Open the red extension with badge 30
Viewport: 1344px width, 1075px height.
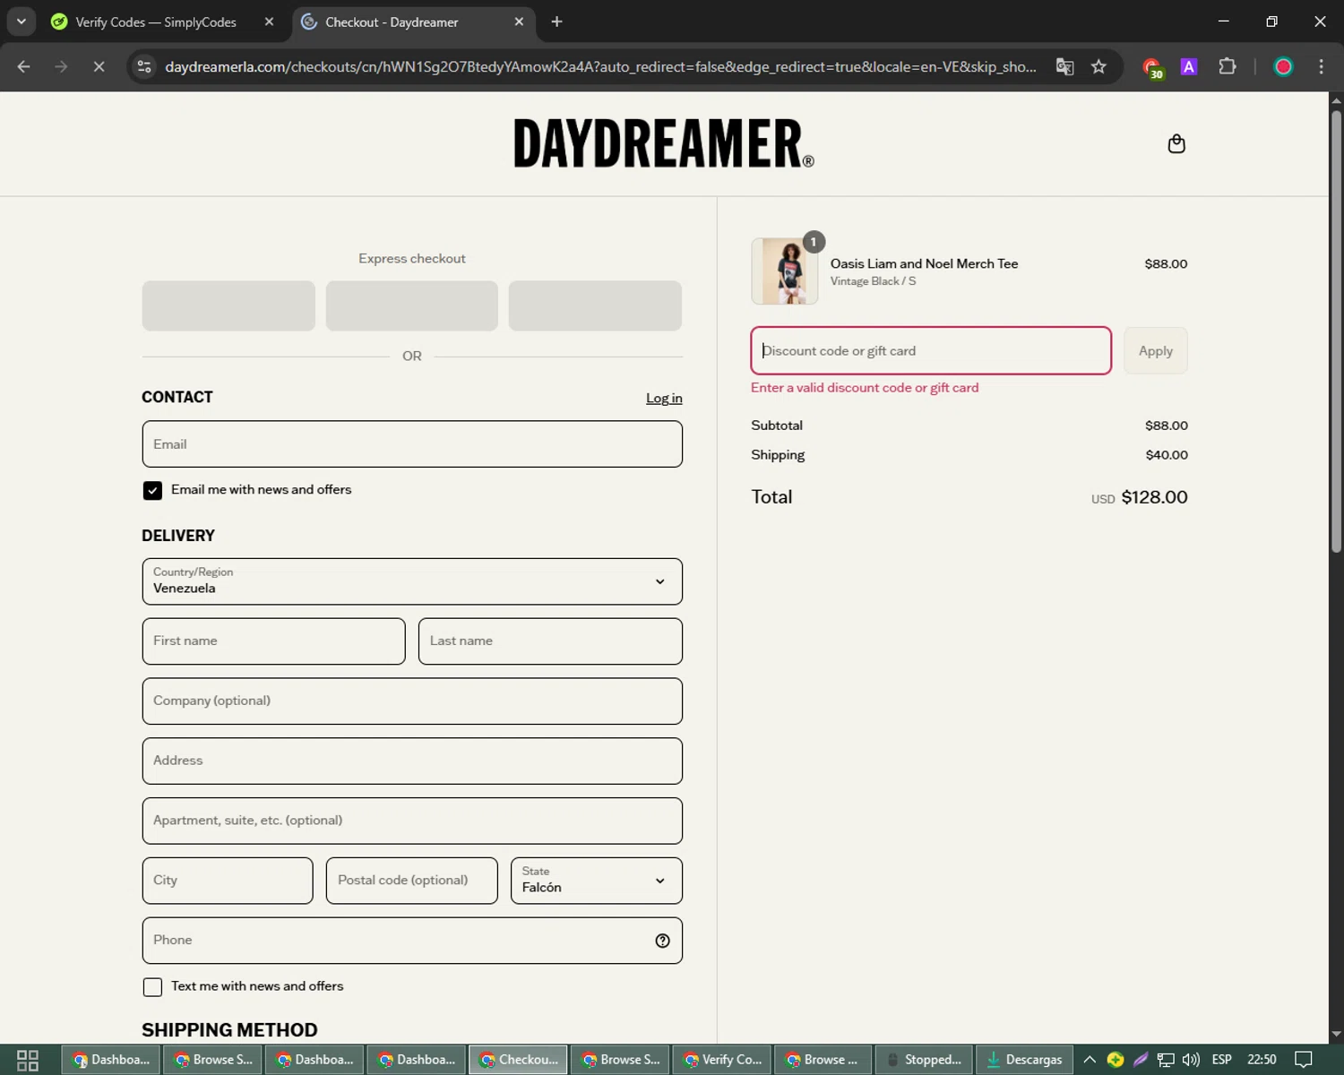click(x=1152, y=67)
